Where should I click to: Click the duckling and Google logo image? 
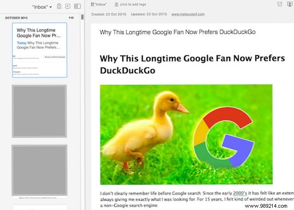[186, 134]
